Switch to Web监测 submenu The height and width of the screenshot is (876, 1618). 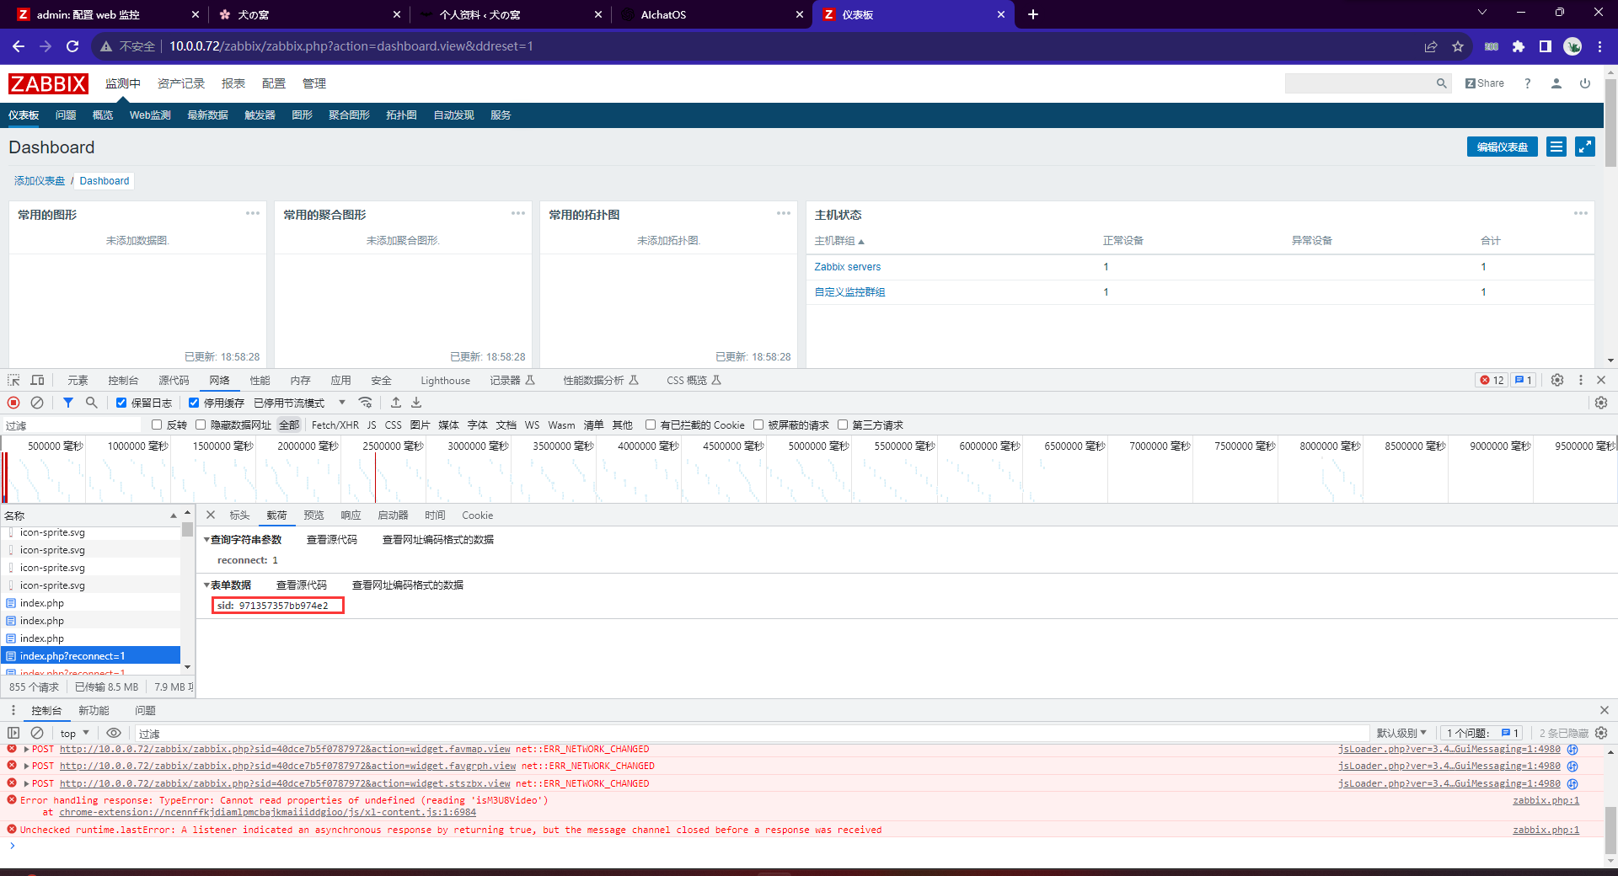click(150, 115)
